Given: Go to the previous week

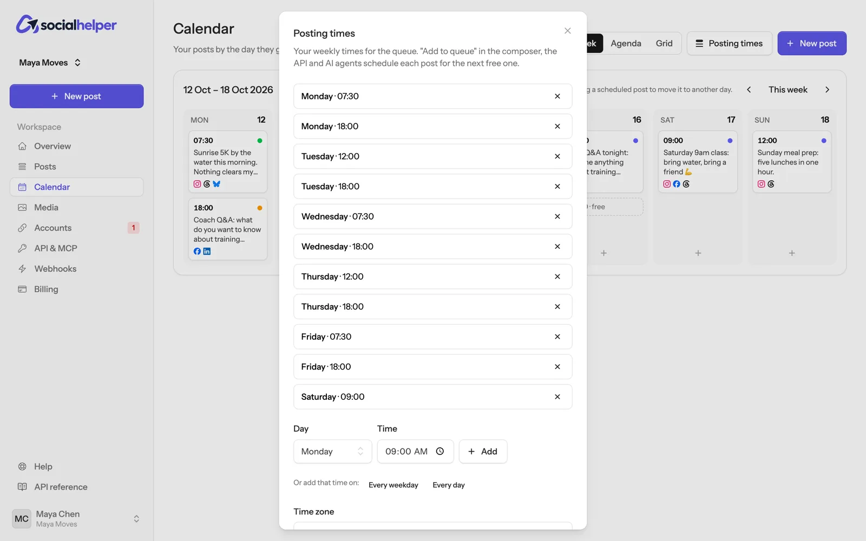Looking at the screenshot, I should 749,90.
